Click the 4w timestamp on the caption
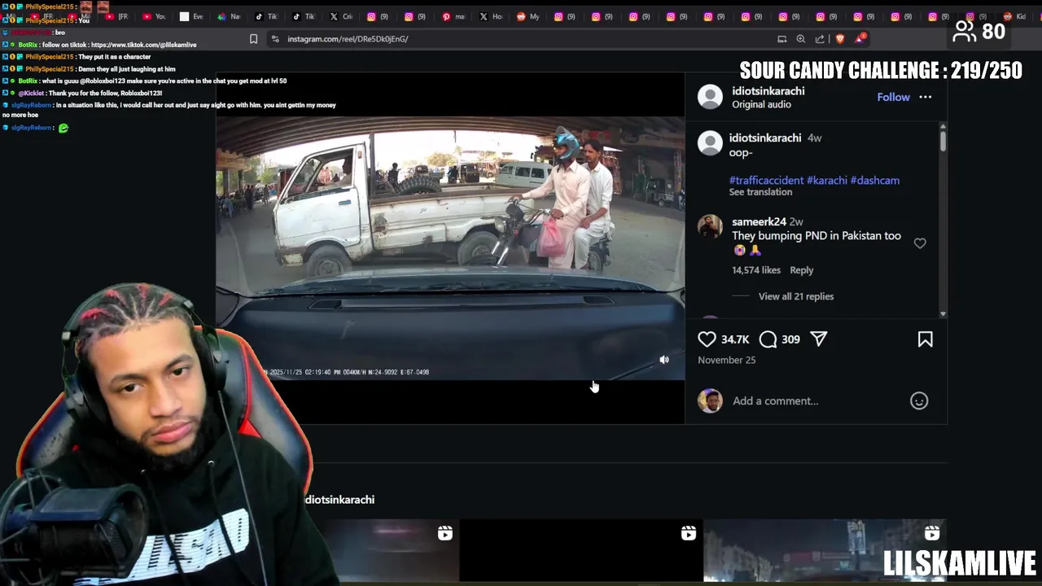 click(814, 138)
